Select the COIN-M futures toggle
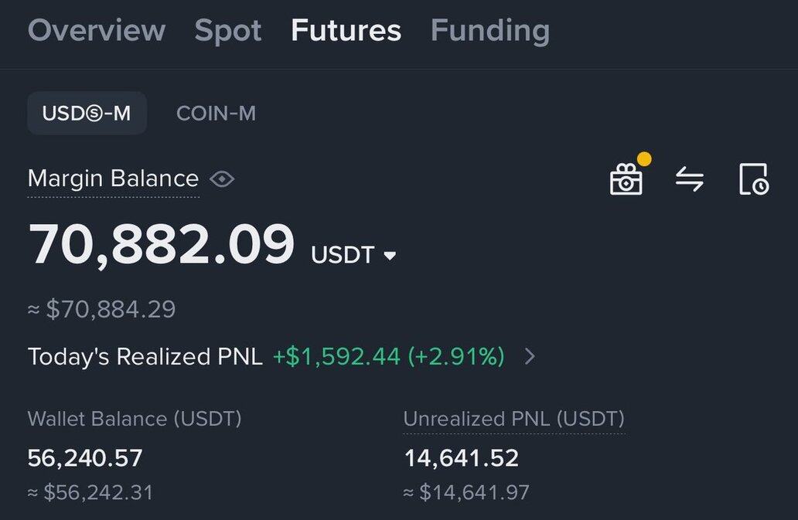The image size is (798, 520). point(216,114)
